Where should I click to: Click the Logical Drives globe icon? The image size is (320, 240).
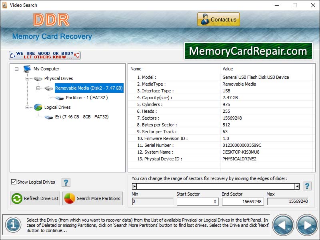pyautogui.click(x=38, y=107)
